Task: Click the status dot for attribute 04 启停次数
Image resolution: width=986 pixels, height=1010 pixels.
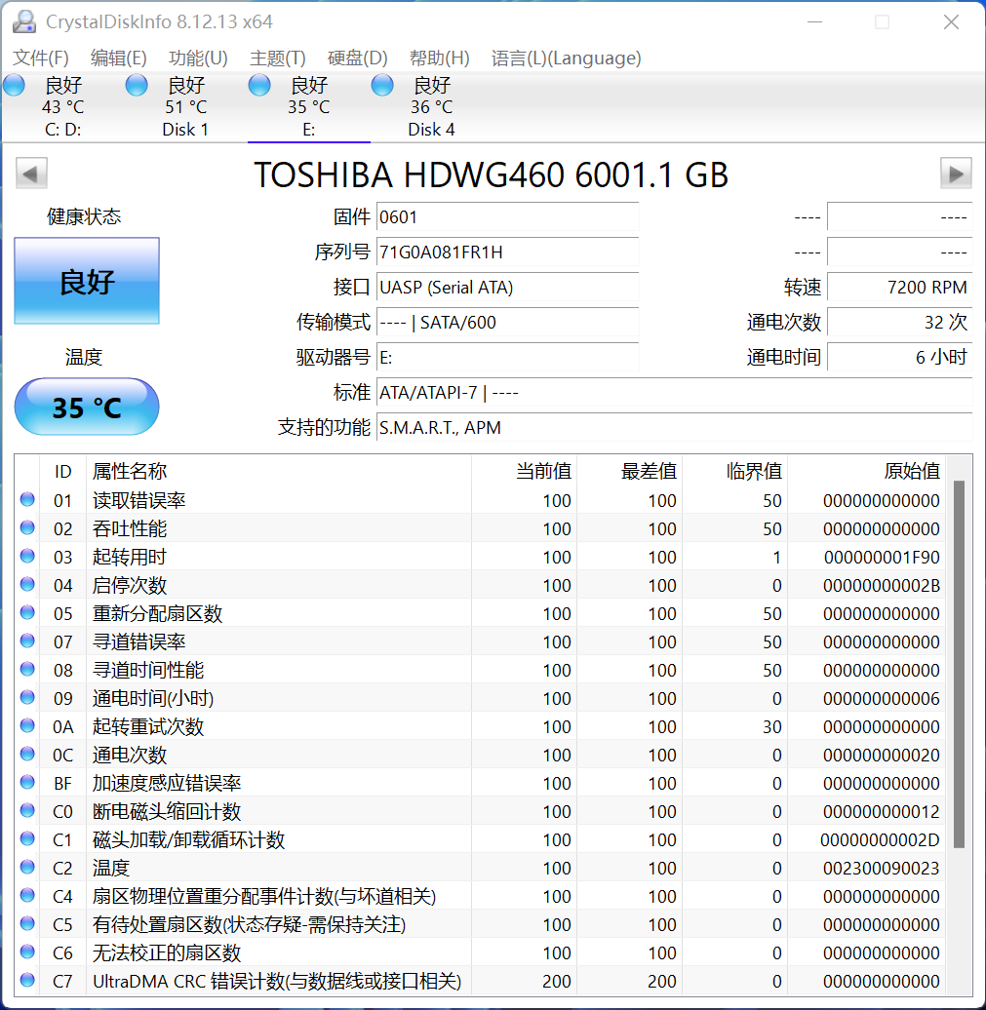Action: (27, 584)
